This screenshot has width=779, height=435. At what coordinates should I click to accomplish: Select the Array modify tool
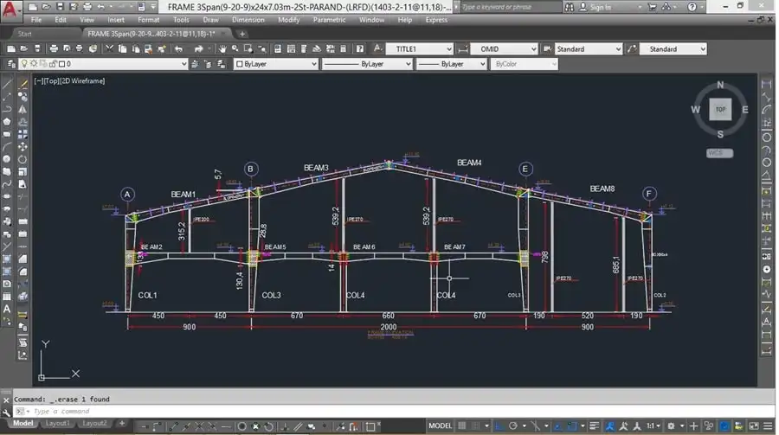coord(23,134)
